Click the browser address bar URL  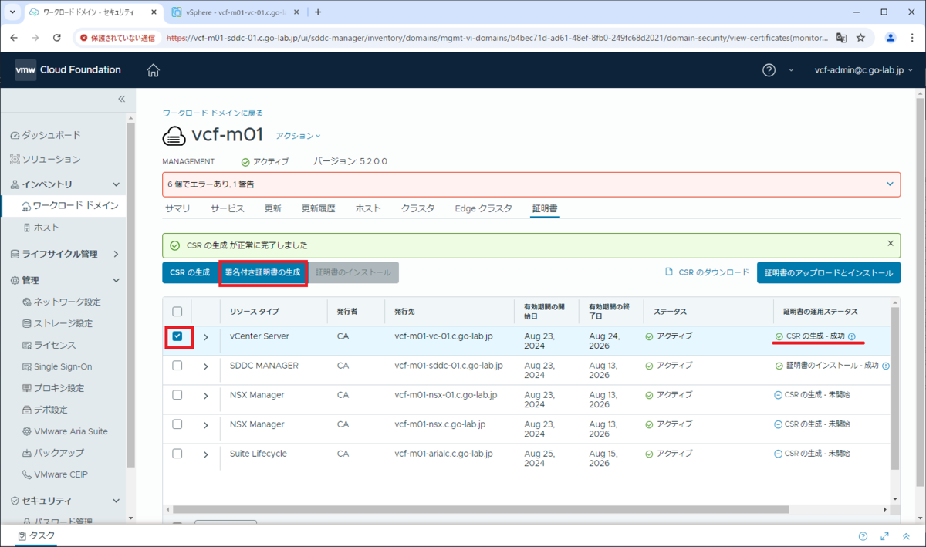pyautogui.click(x=495, y=37)
